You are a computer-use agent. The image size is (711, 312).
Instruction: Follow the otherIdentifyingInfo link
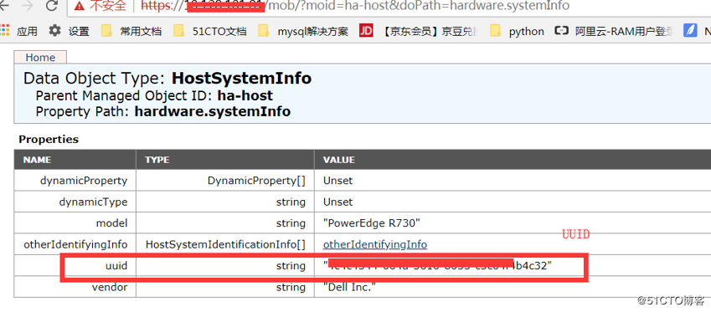pos(375,244)
